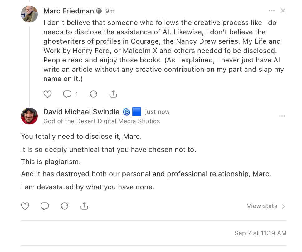The width and height of the screenshot is (302, 252).
Task: Open more options for Marc Friedman's comment
Action: [x=271, y=11]
